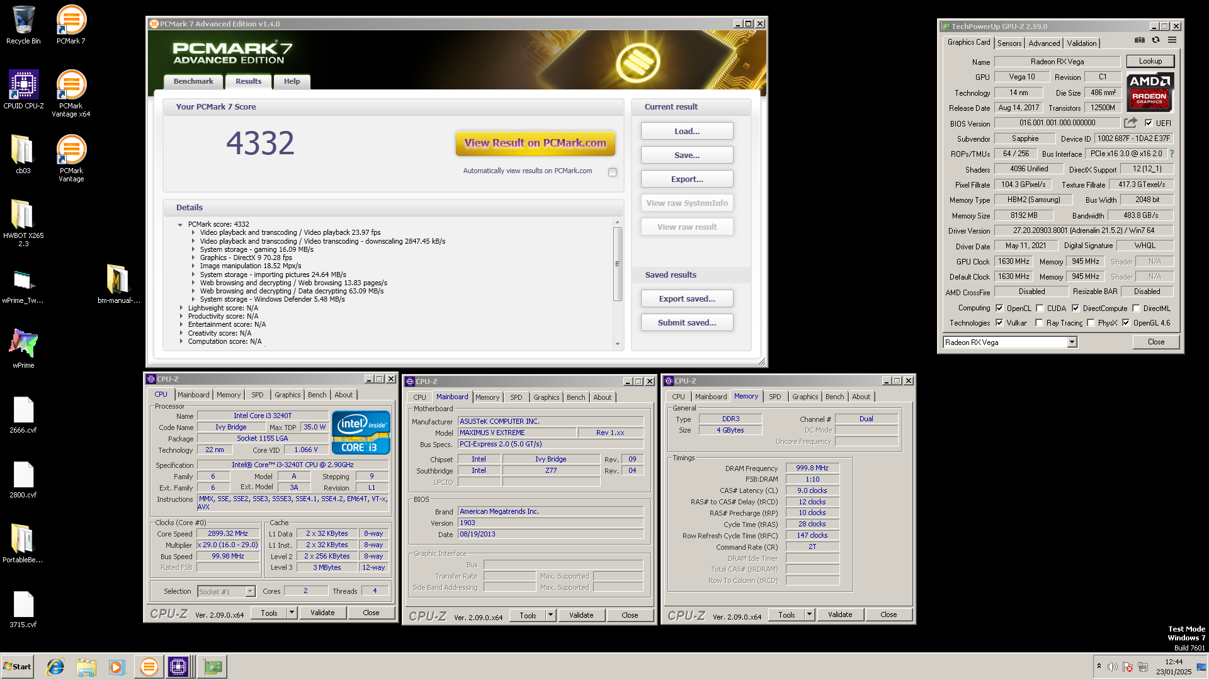This screenshot has height=680, width=1209.
Task: Select the 3715.cvf file on the desktop
Action: pos(23,609)
